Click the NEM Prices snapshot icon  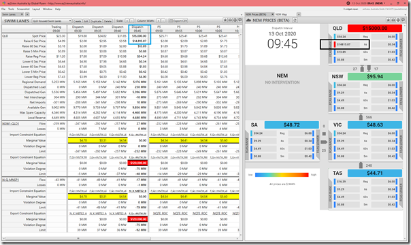pos(393,20)
